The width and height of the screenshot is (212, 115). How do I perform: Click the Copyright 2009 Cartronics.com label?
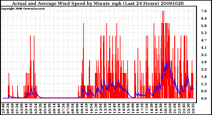click(23, 9)
